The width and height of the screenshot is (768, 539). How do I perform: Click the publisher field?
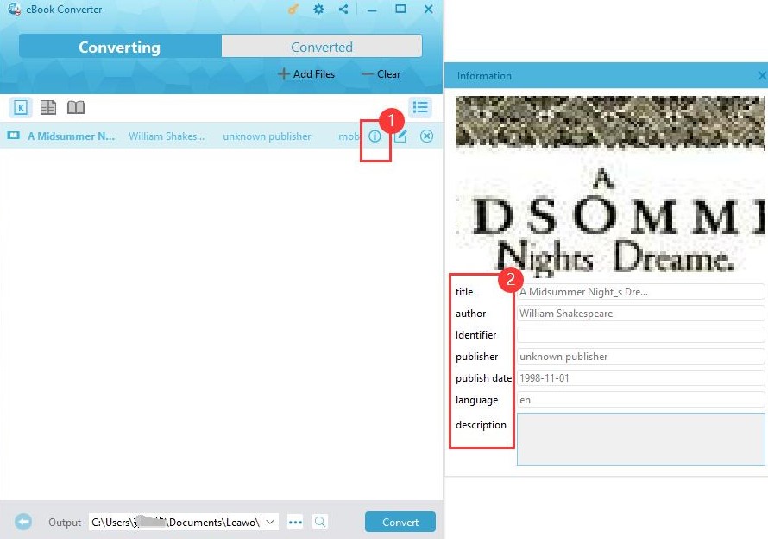pos(640,357)
